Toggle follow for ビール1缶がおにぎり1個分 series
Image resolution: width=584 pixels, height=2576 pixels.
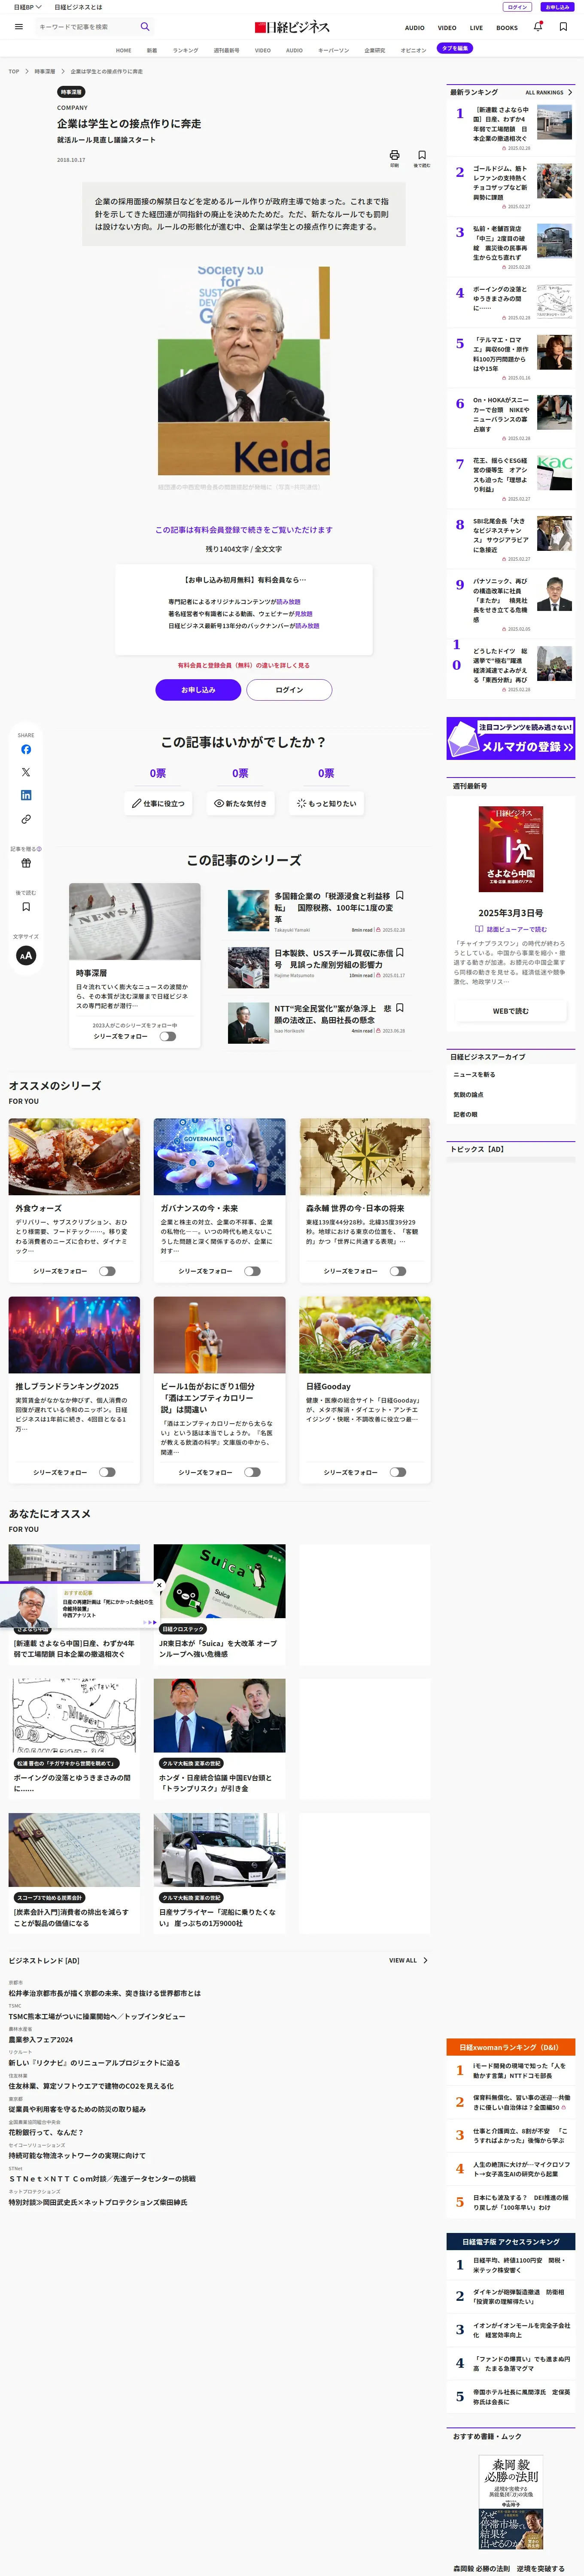coord(252,1472)
